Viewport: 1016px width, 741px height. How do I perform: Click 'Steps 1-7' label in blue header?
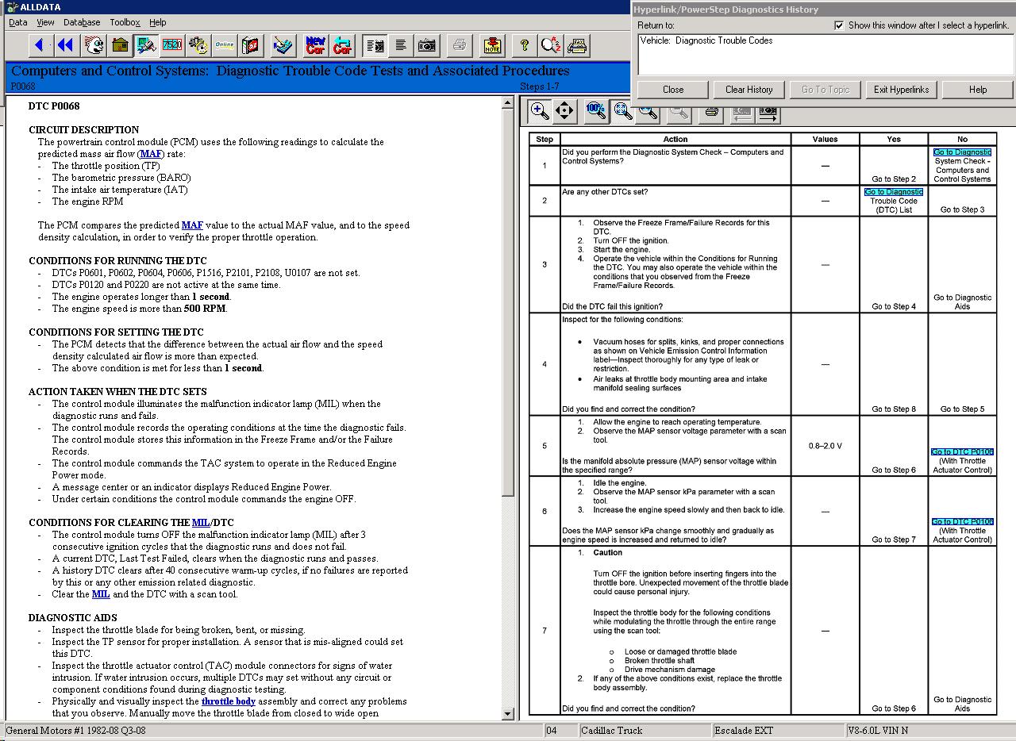click(540, 86)
